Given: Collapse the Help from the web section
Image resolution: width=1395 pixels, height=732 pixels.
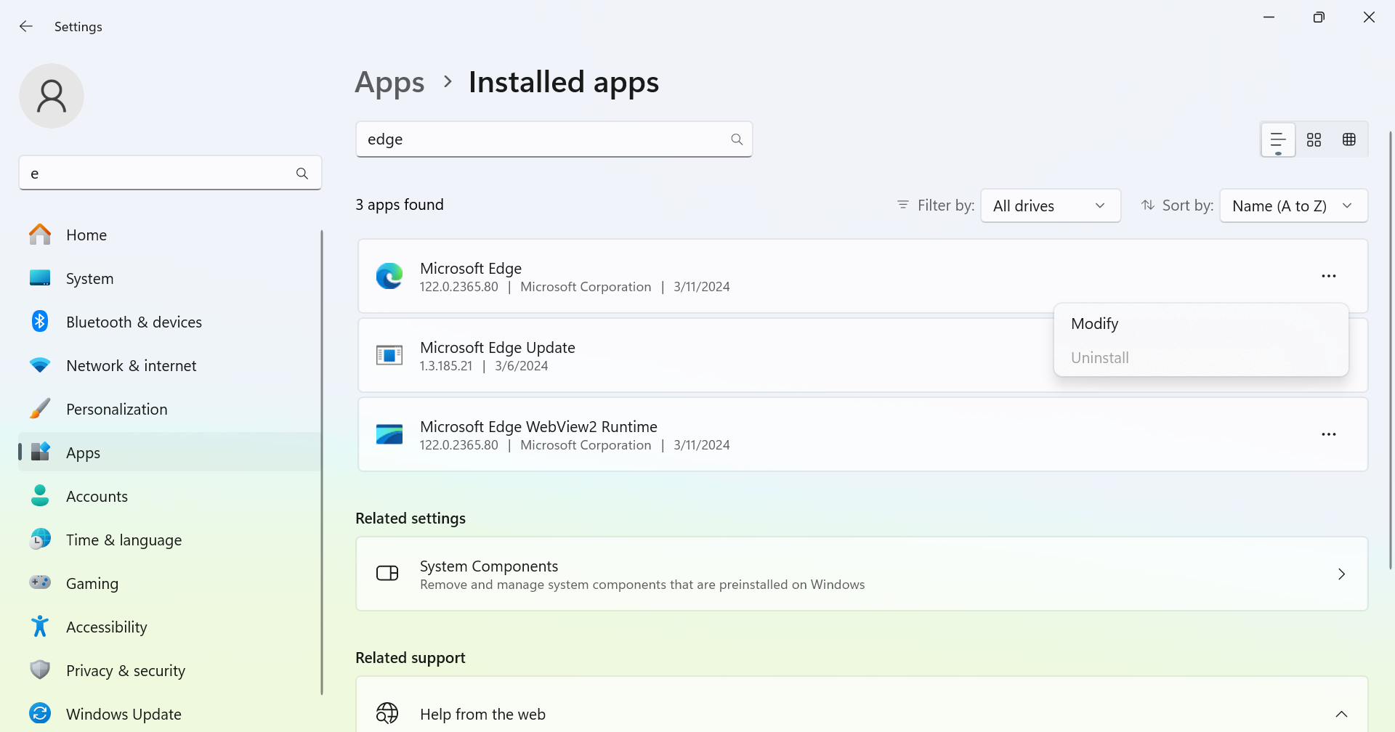Looking at the screenshot, I should click(1341, 715).
